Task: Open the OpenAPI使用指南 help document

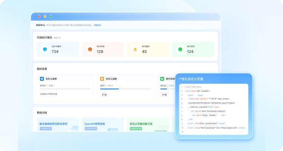Action: tap(95, 124)
